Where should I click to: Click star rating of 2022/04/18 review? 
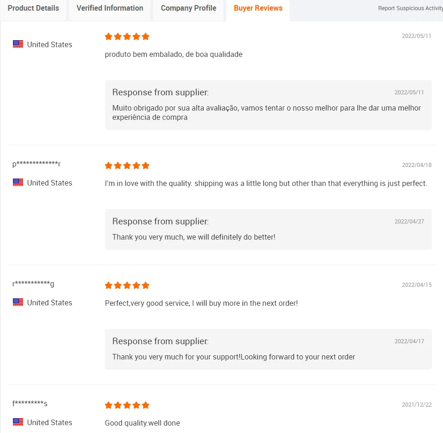[x=127, y=166]
